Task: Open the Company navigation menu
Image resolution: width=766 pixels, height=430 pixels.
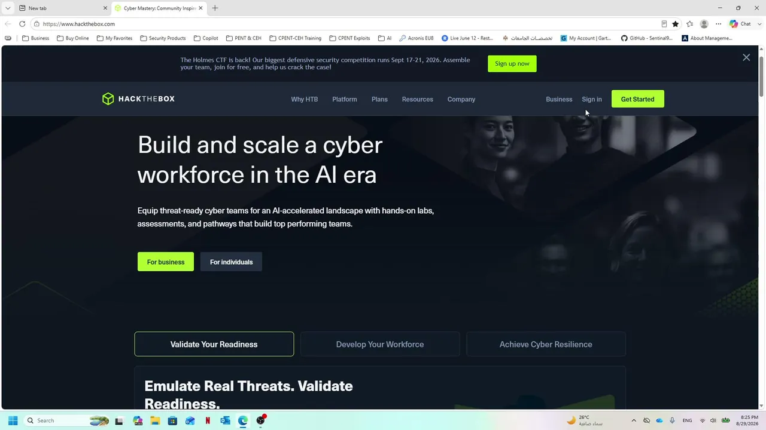Action: pyautogui.click(x=461, y=99)
